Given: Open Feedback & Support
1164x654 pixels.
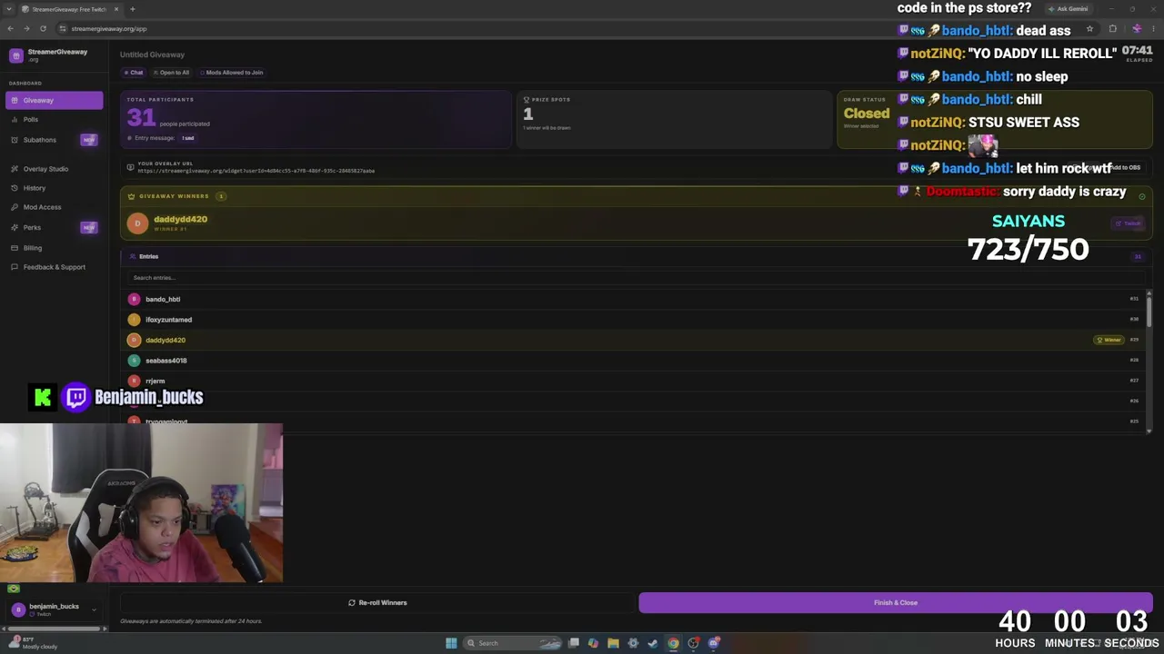Looking at the screenshot, I should pos(53,267).
